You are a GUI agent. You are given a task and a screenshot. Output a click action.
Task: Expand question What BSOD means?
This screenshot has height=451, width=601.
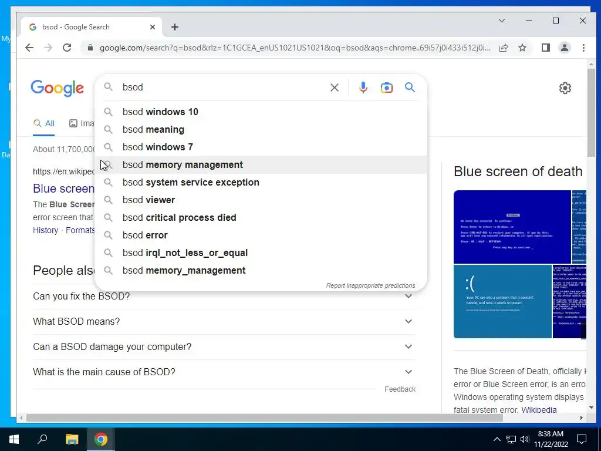pyautogui.click(x=224, y=321)
